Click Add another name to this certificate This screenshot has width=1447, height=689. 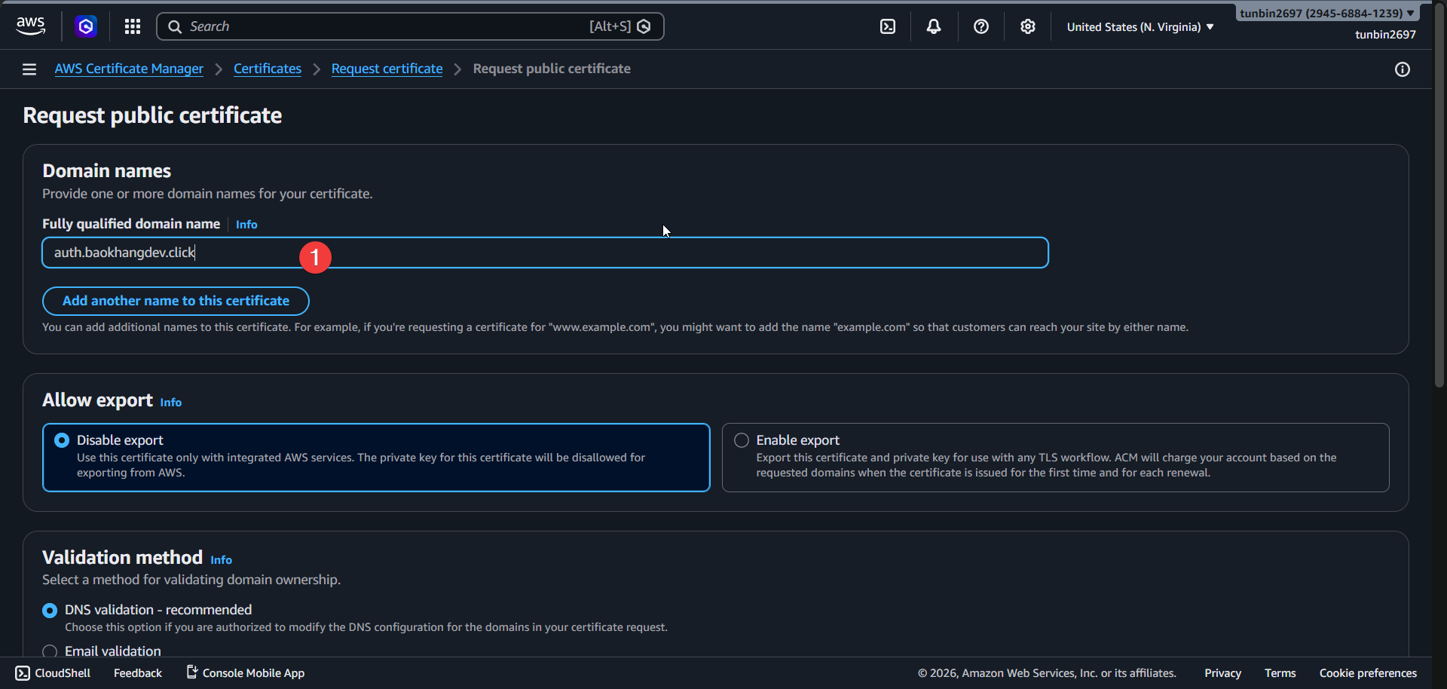tap(176, 301)
